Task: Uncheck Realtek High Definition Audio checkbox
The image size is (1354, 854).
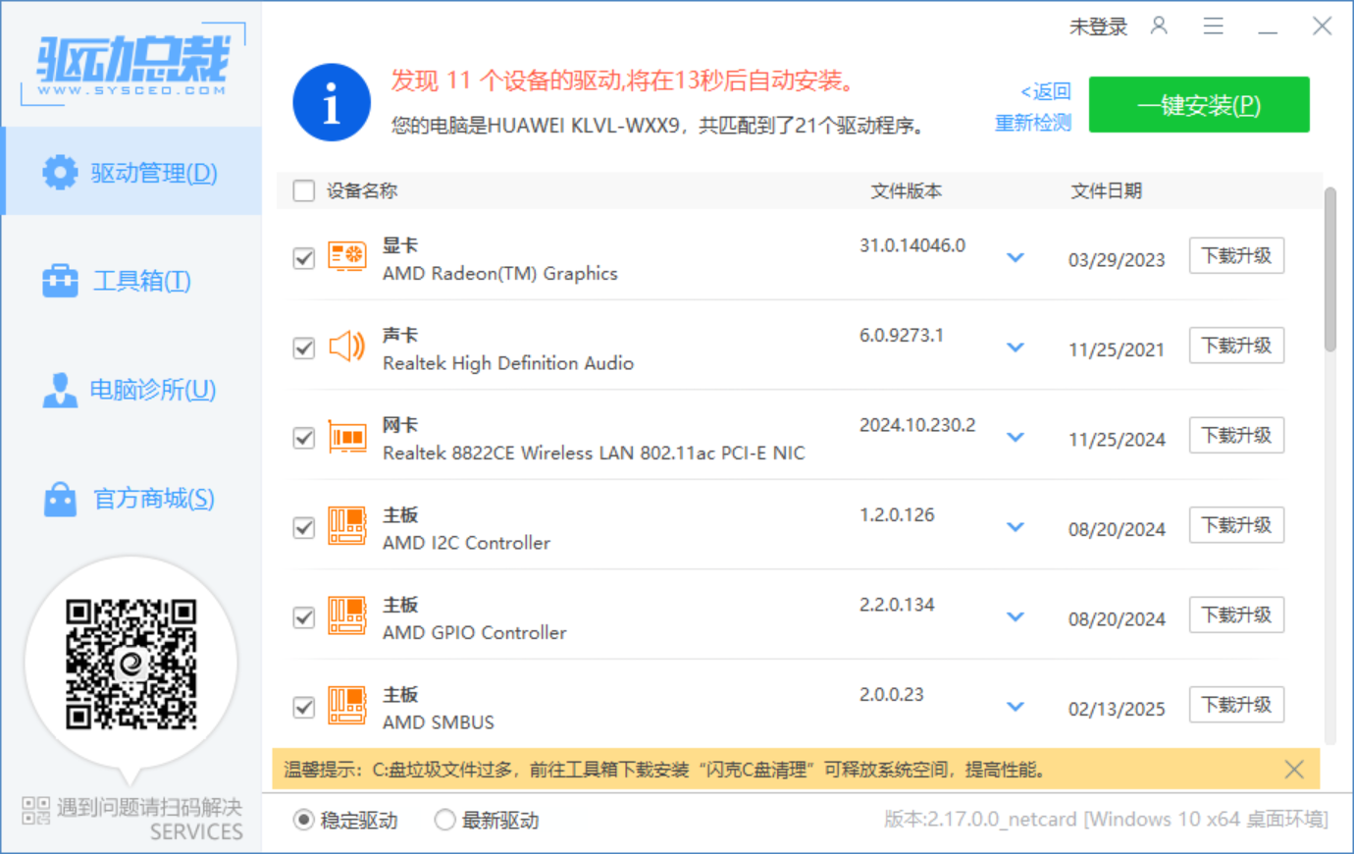Action: 304,348
